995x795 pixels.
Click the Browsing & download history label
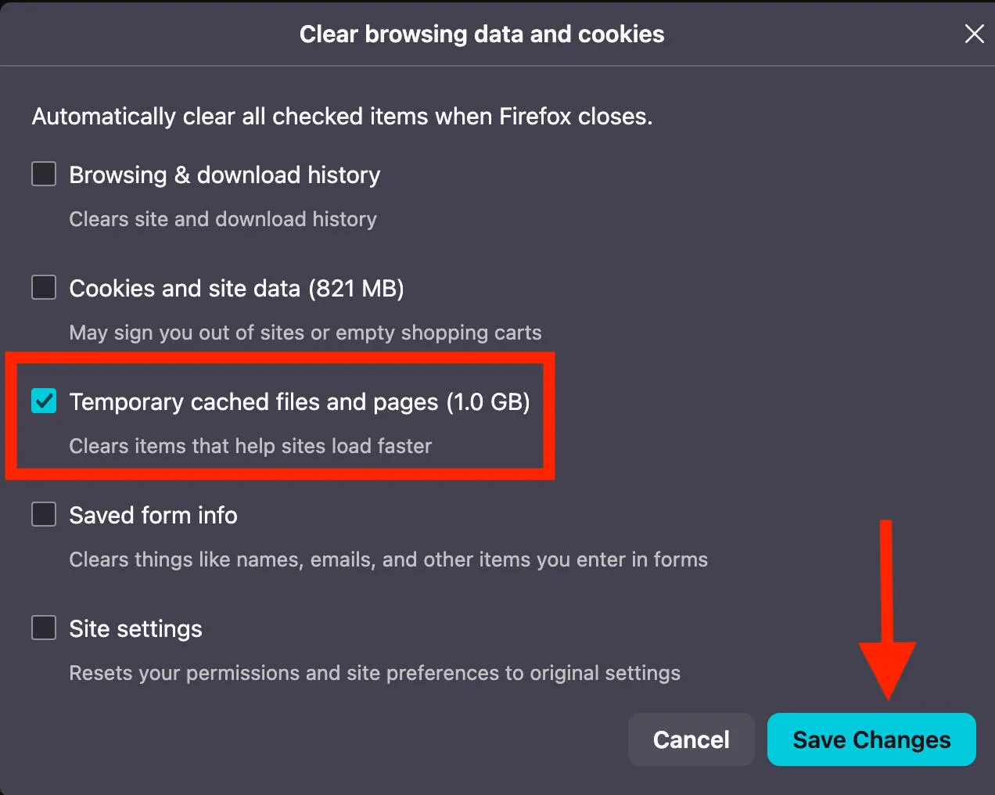tap(225, 174)
